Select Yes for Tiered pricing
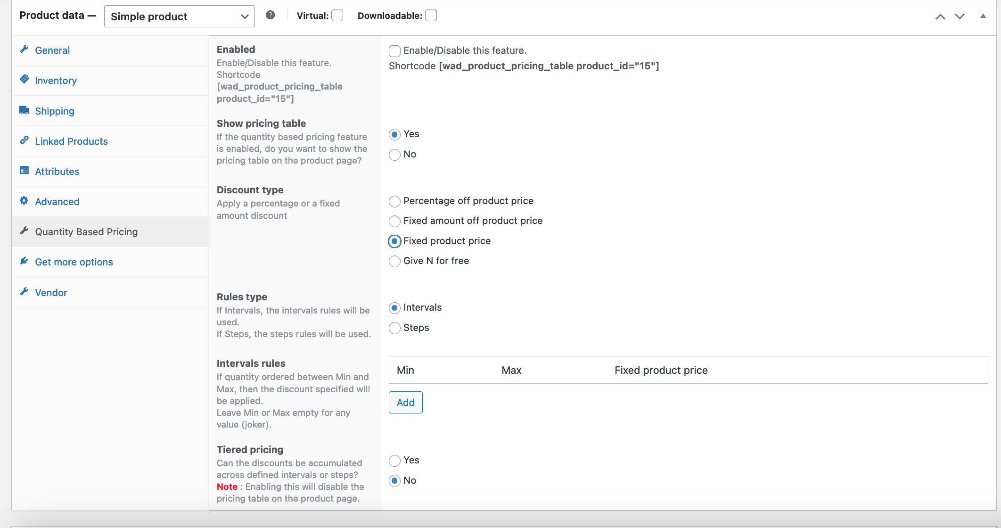The height and width of the screenshot is (528, 1001). coord(395,461)
